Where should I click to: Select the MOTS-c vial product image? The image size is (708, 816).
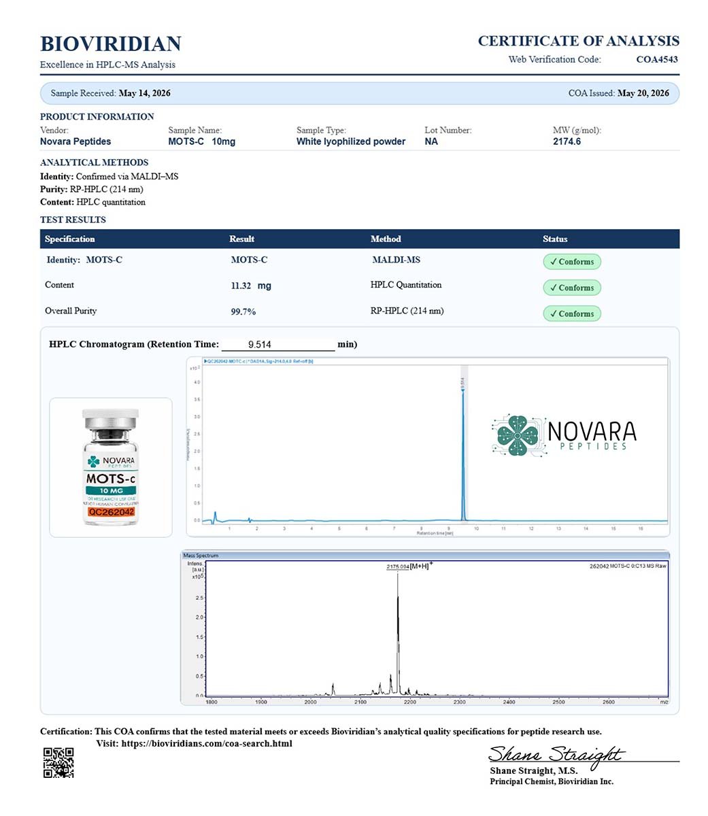[x=111, y=467]
